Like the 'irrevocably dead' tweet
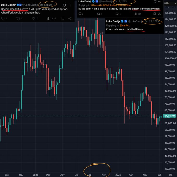The image size is (177, 177). tap(117, 14)
